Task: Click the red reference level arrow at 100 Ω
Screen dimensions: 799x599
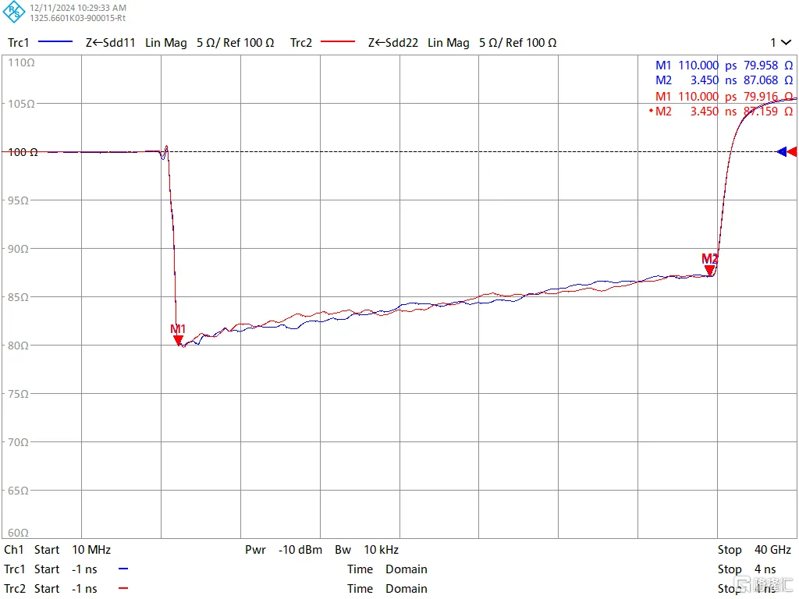Action: tap(792, 151)
